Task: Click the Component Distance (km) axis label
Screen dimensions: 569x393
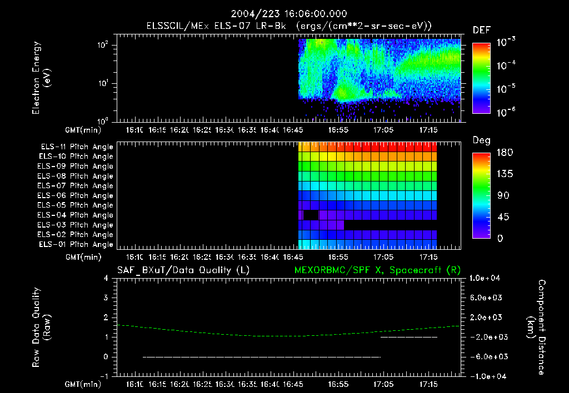Action: [x=536, y=327]
